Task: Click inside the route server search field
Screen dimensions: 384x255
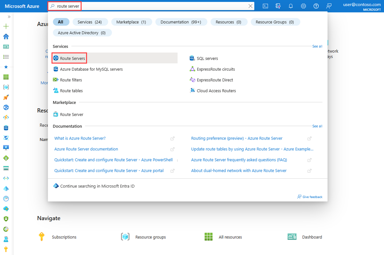Action: tap(150, 6)
